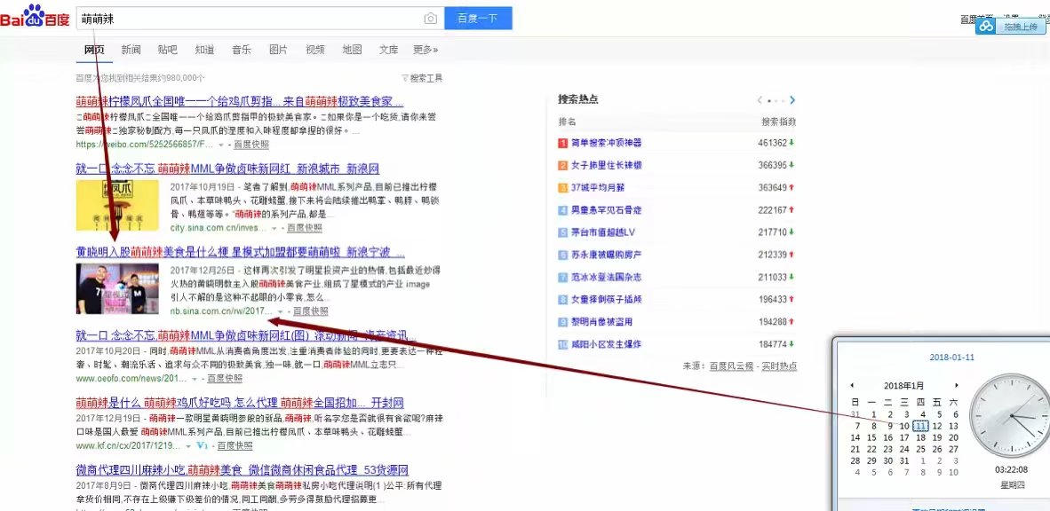The height and width of the screenshot is (511, 1050).
Task: Open the rank 6 hot topic with index 212339
Action: [x=606, y=255]
